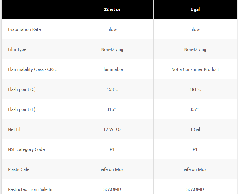Image resolution: width=238 pixels, height=194 pixels.
Task: Click the Restricted From Sale In label
Action: tap(30, 189)
